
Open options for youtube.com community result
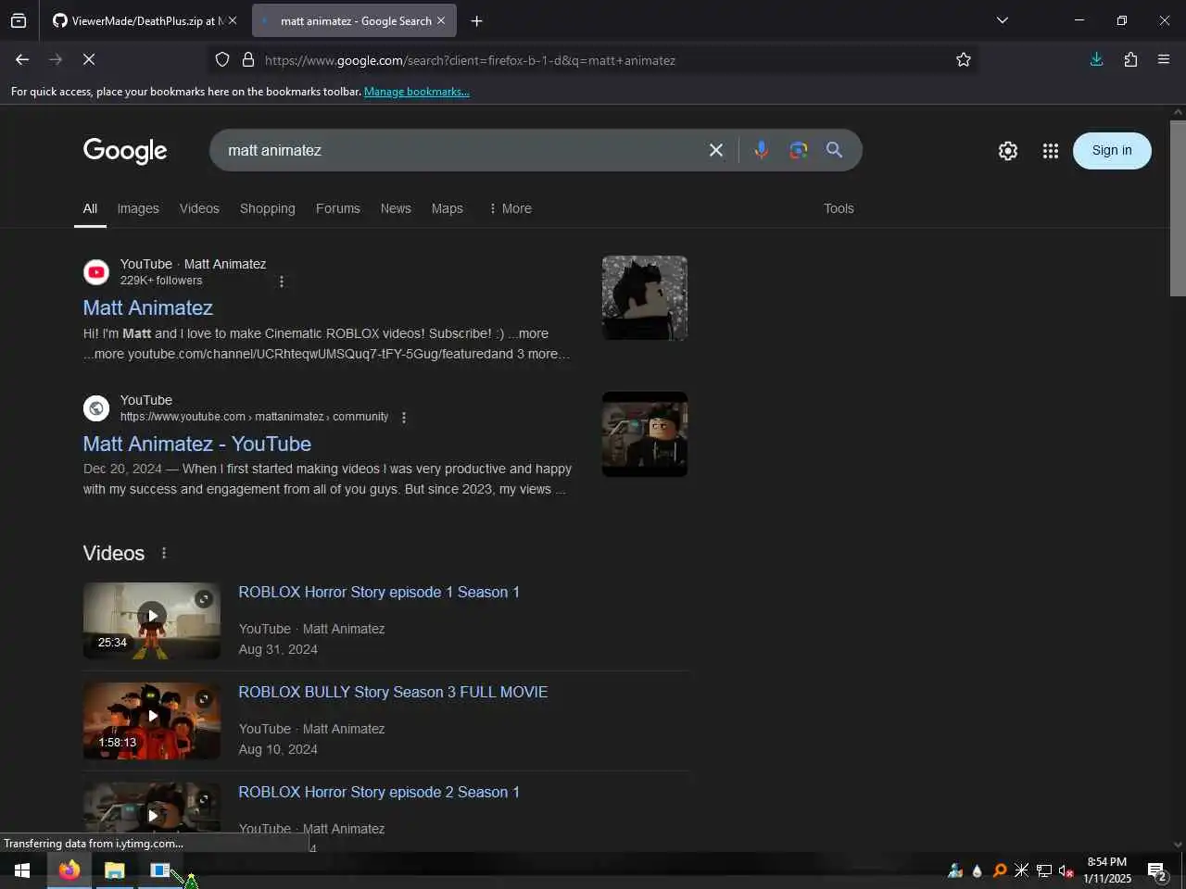tap(404, 418)
